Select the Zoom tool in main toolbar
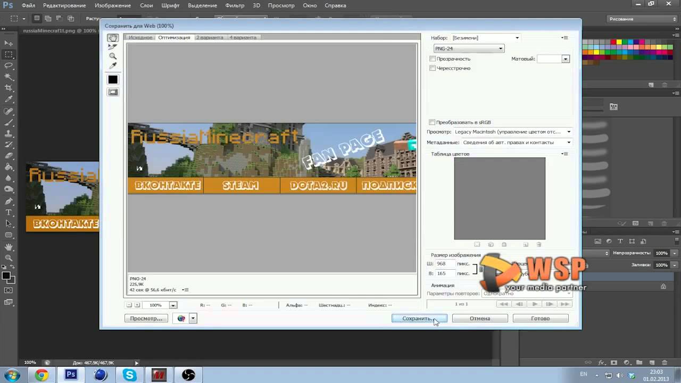Screen dimensions: 681x383 [9, 258]
